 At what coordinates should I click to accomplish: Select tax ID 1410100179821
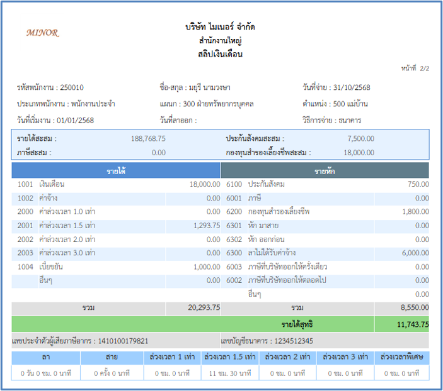point(123,341)
